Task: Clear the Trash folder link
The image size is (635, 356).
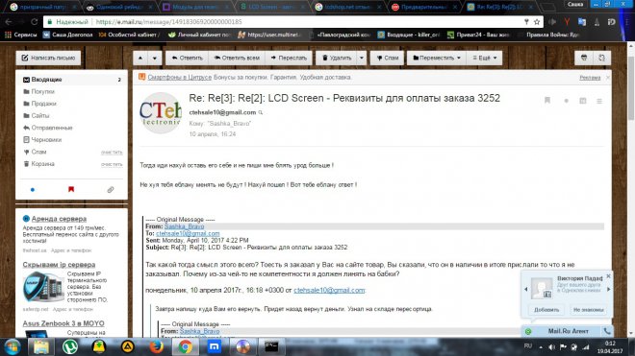Action: [112, 164]
